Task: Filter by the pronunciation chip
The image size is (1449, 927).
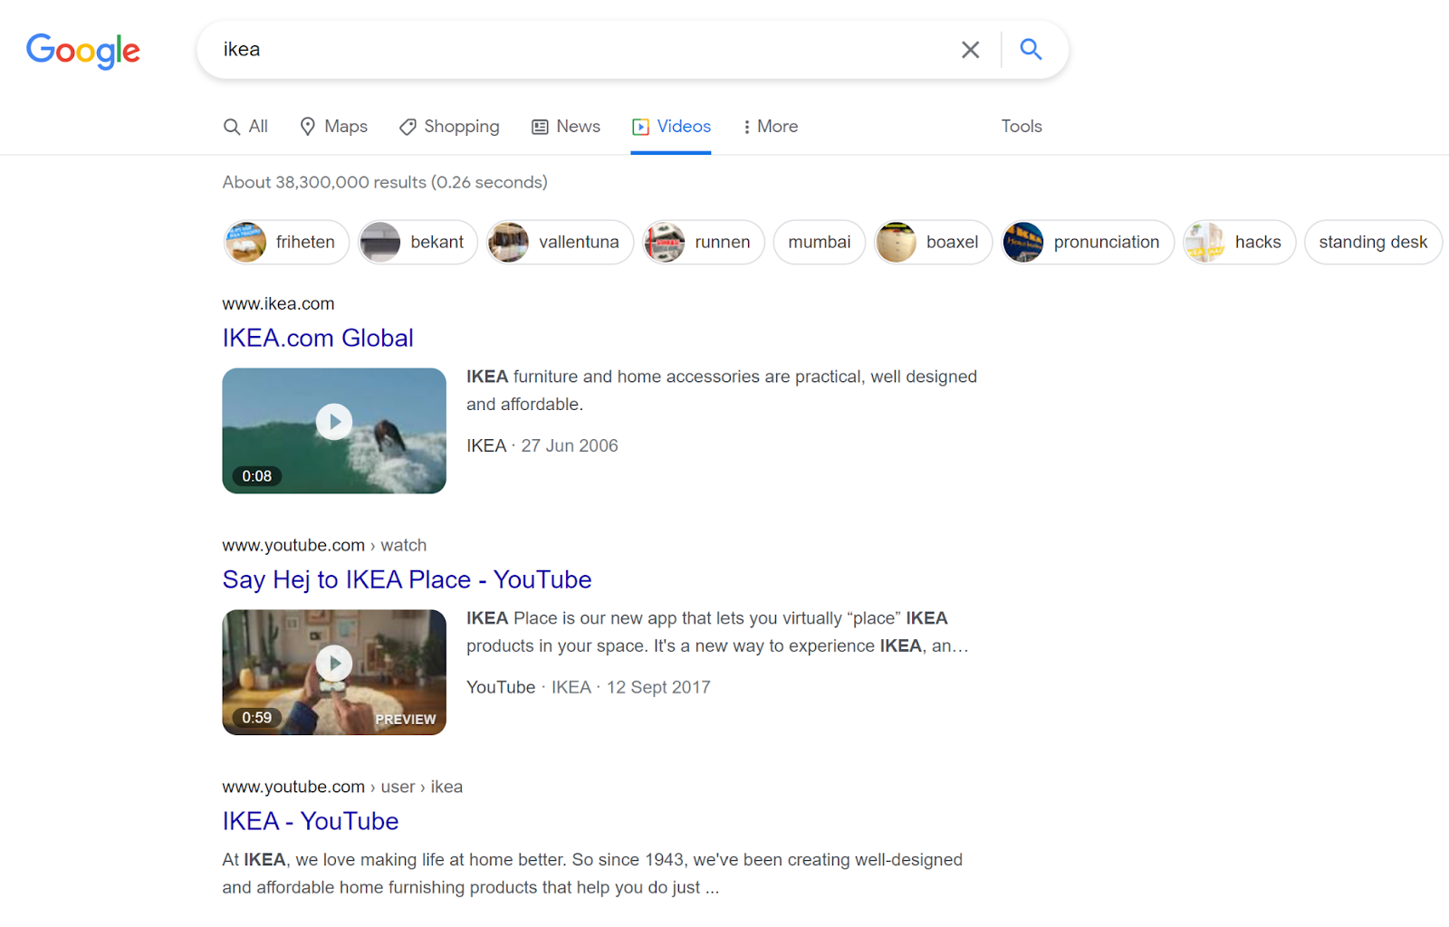Action: tap(1088, 243)
